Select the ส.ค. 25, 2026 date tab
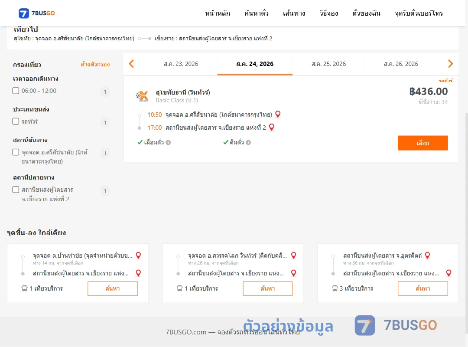Screen dimensions: 468x347 pyautogui.click(x=328, y=64)
